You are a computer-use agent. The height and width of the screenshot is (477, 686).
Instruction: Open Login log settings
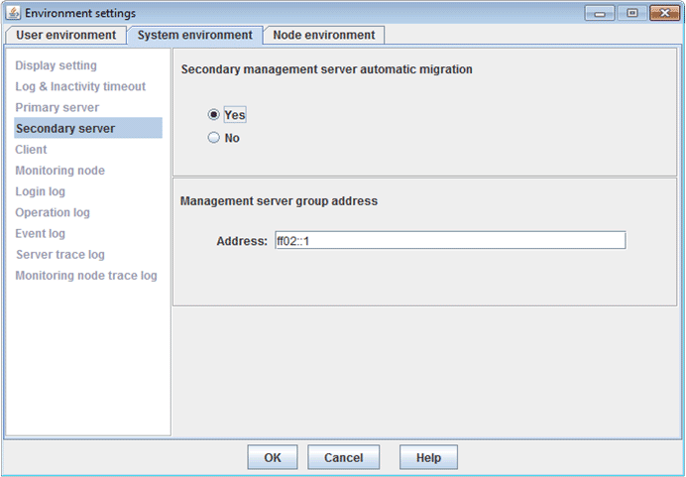point(40,191)
